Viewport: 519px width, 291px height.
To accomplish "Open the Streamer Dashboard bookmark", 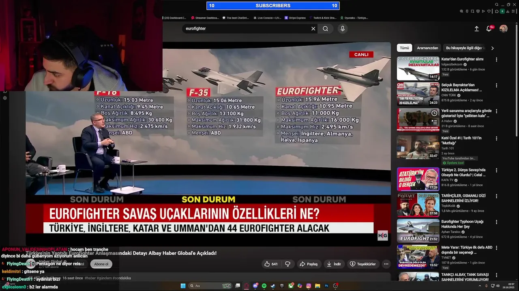I will [x=205, y=18].
